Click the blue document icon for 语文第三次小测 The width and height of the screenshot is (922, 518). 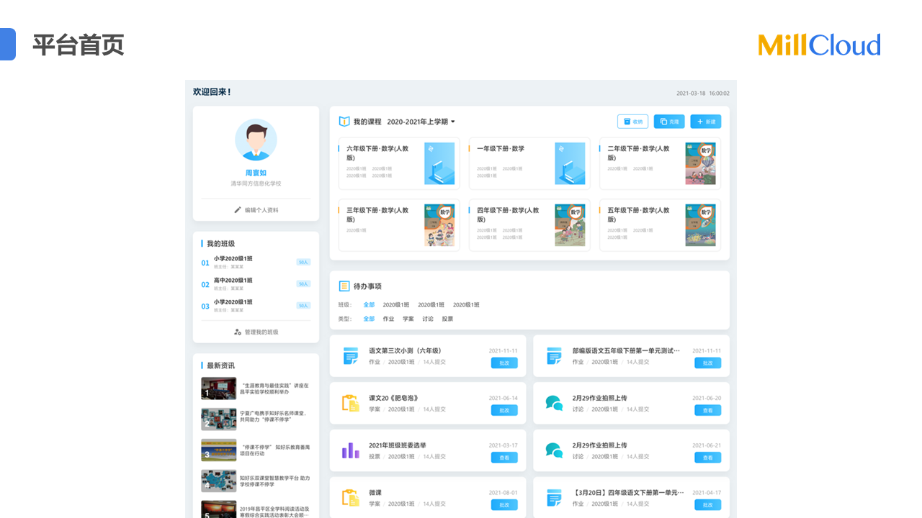click(351, 356)
